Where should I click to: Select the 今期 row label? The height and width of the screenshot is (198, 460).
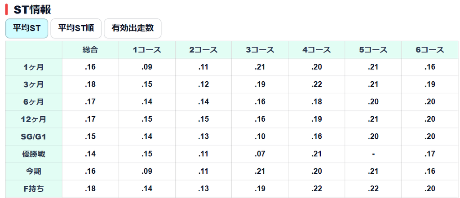(34, 172)
